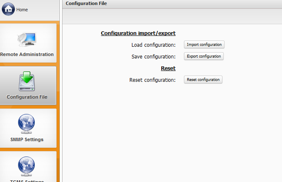Click the SNMP Settings text label

27,139
